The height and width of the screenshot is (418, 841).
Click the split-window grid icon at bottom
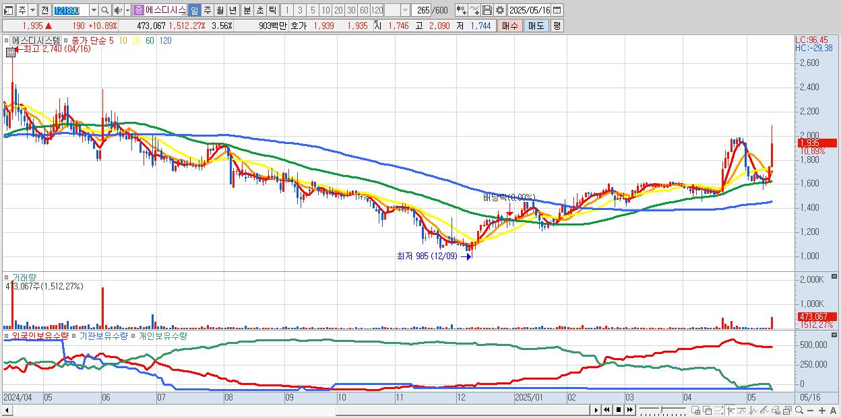click(x=695, y=410)
